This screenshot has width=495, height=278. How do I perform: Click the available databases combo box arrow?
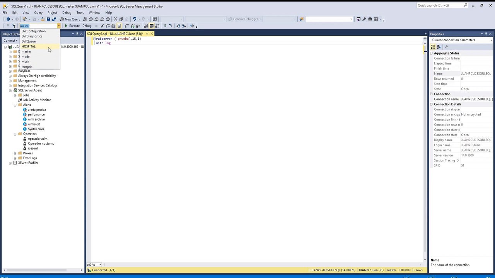pyautogui.click(x=59, y=26)
